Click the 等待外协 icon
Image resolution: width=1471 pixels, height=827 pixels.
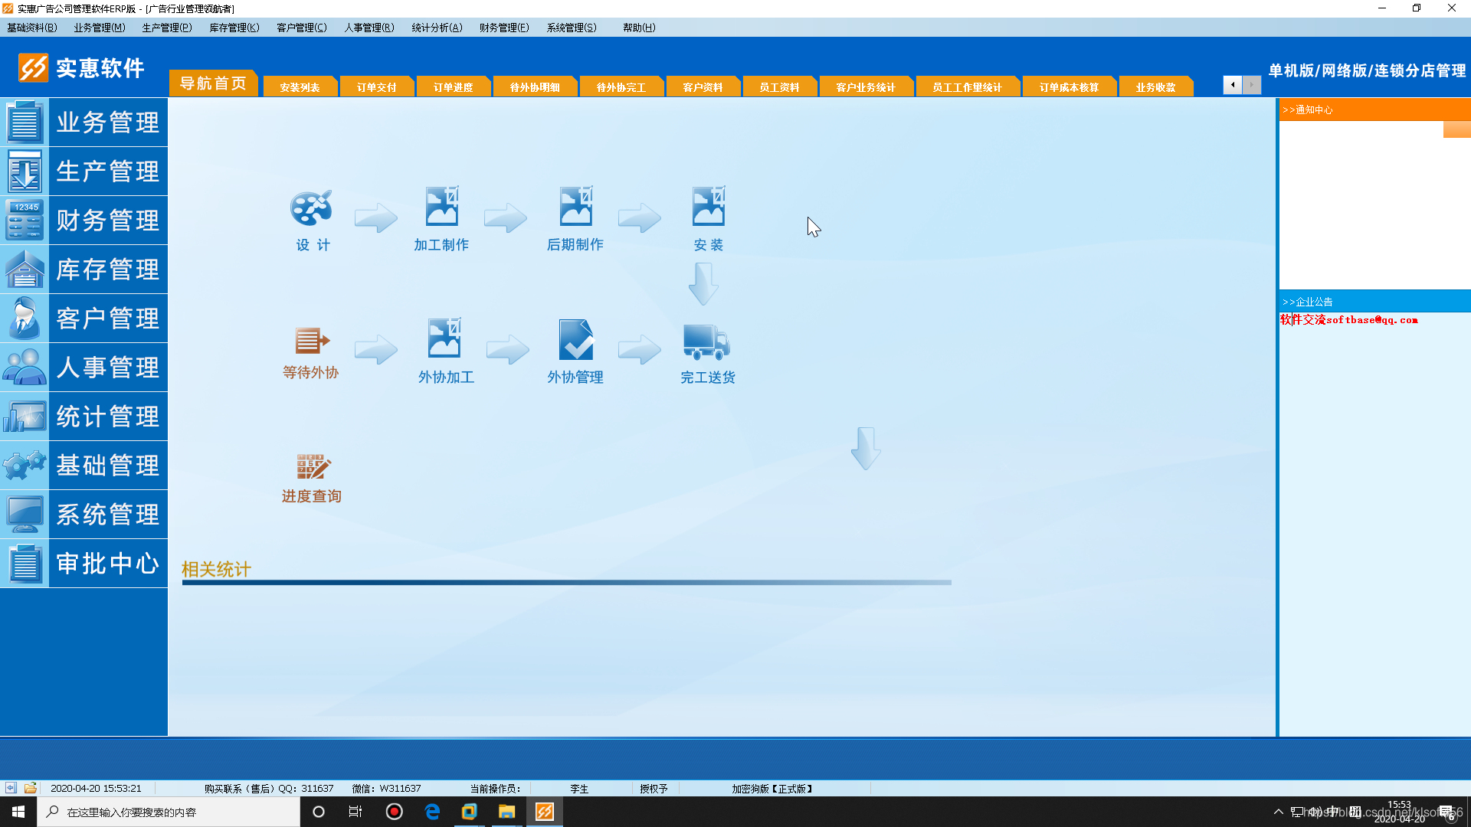[311, 340]
